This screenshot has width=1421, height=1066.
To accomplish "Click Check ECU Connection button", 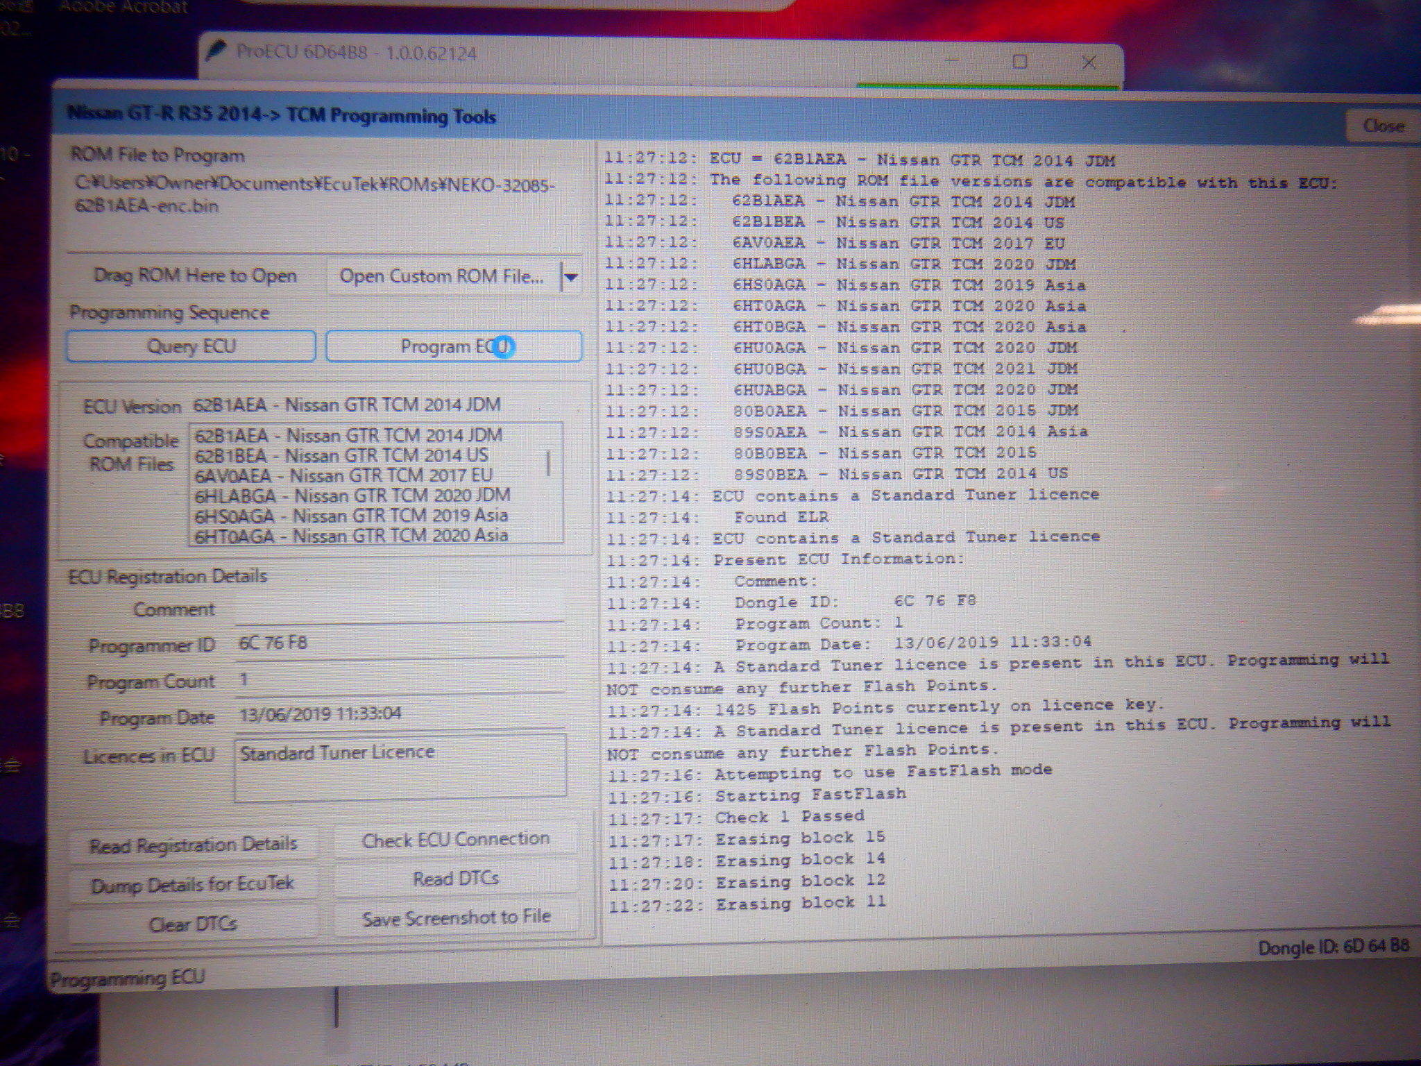I will coord(456,840).
